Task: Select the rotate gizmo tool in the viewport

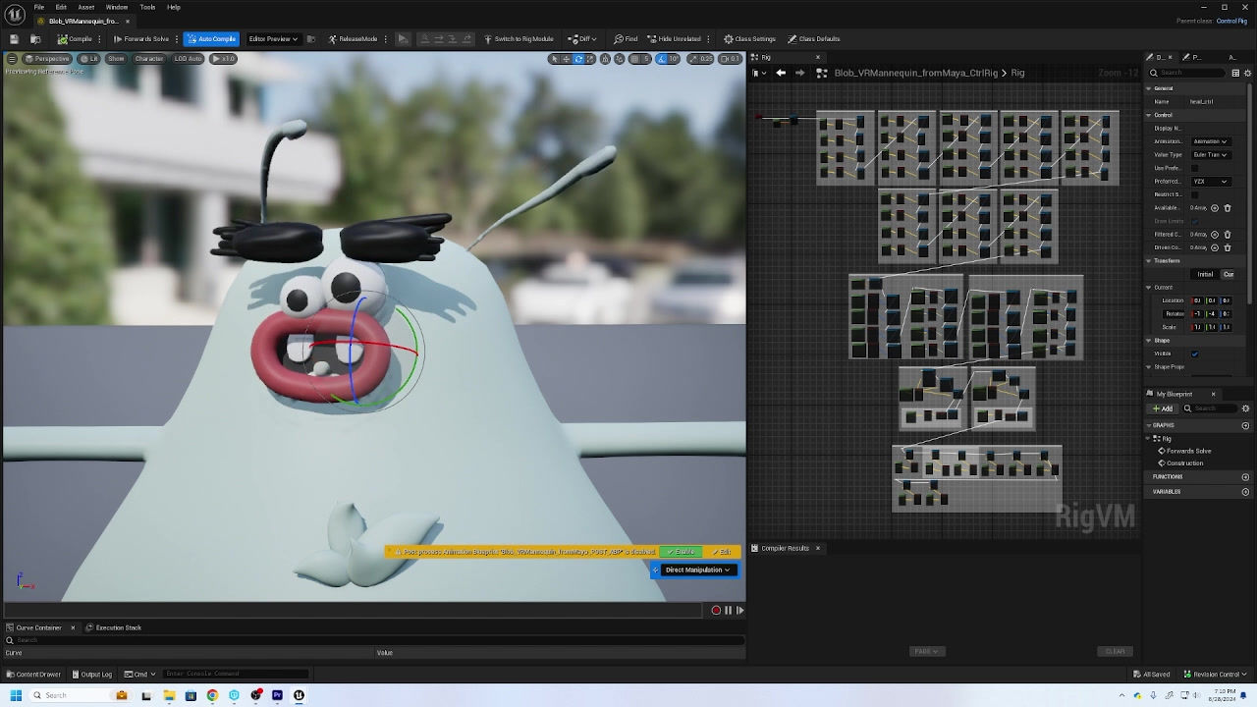Action: coord(578,59)
